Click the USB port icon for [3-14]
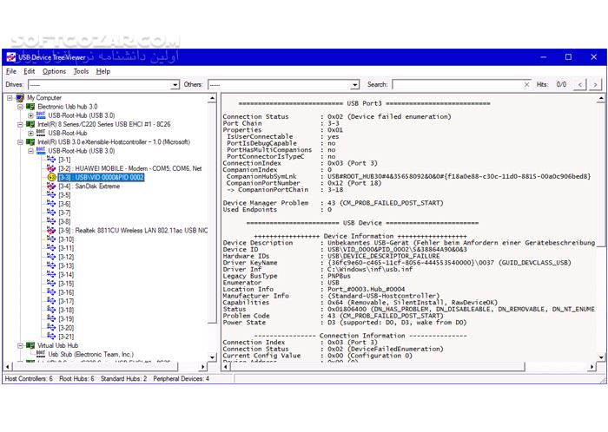 coord(51,274)
